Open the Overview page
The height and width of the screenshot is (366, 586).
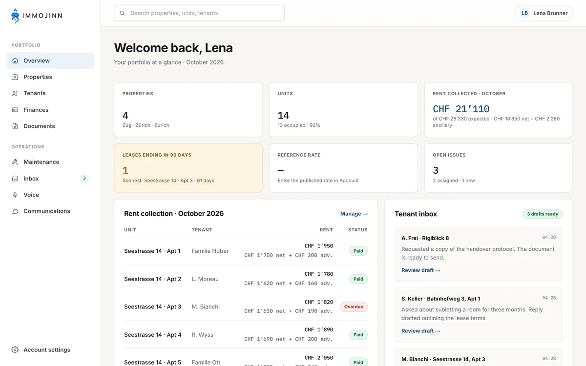pyautogui.click(x=50, y=61)
